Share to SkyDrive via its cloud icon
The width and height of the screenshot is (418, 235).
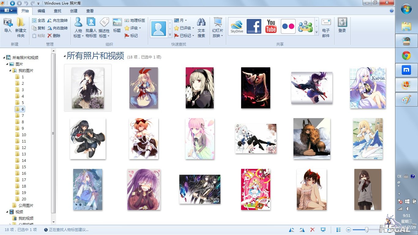(237, 26)
